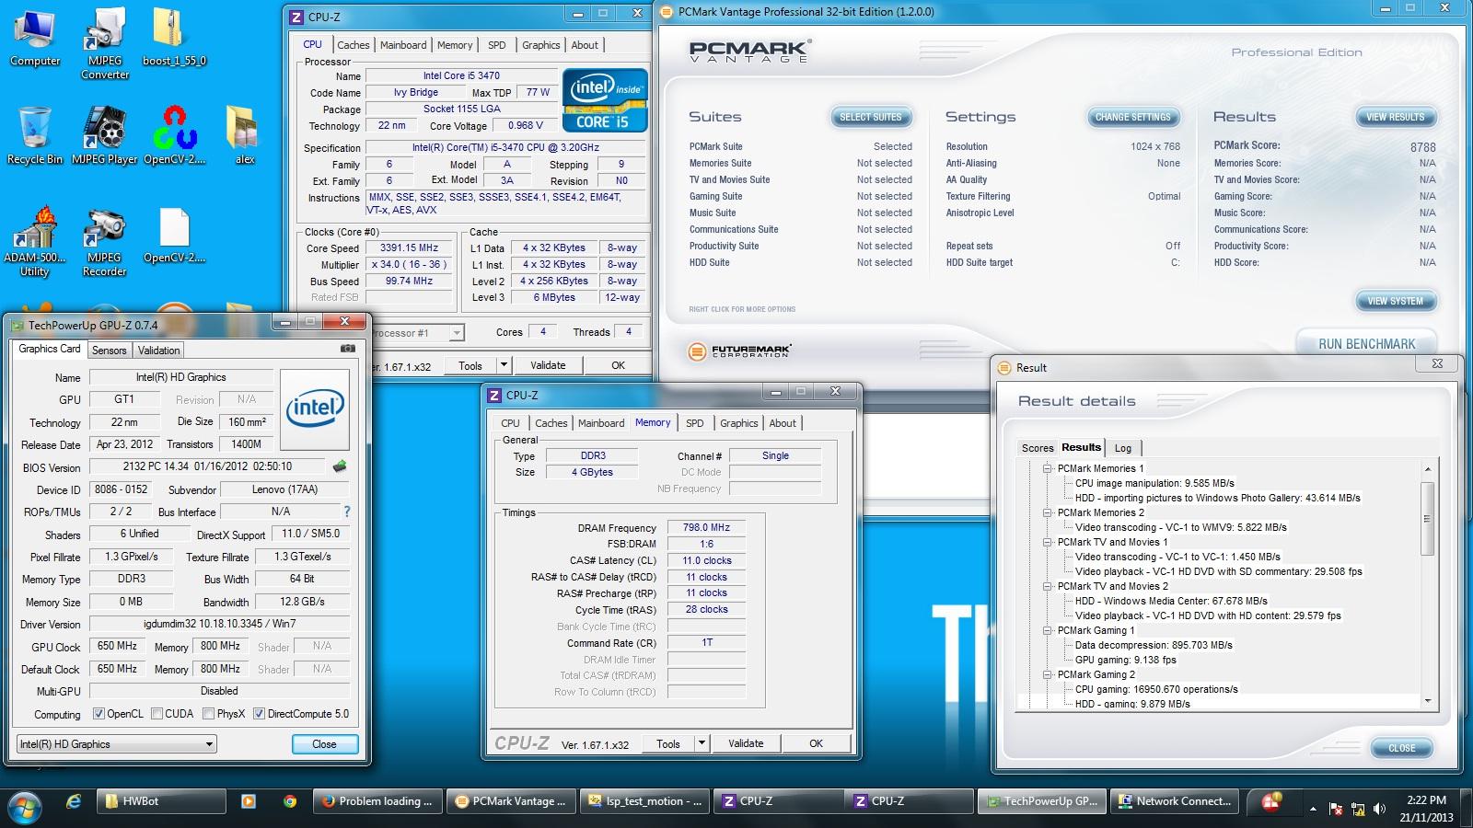Toggle the OpenCL checkbox in GPU-Z

coord(99,714)
